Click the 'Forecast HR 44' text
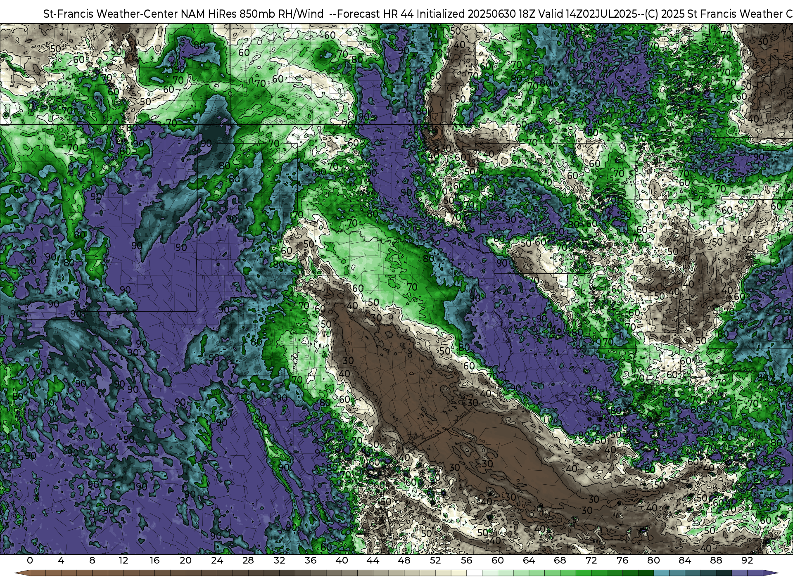The image size is (793, 578). tap(375, 14)
